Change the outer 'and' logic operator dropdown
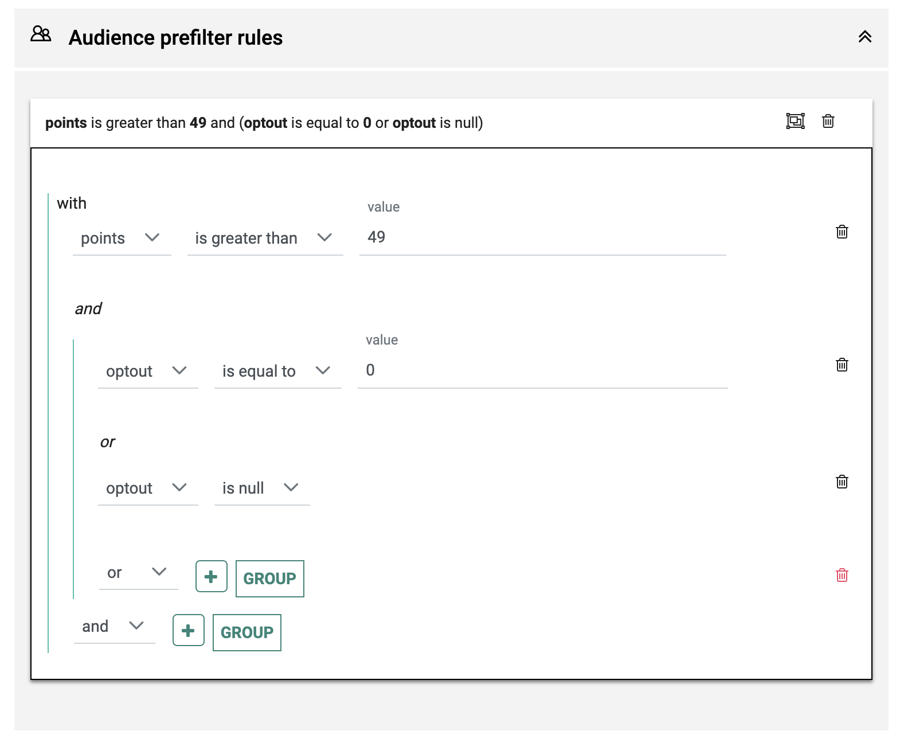 114,627
